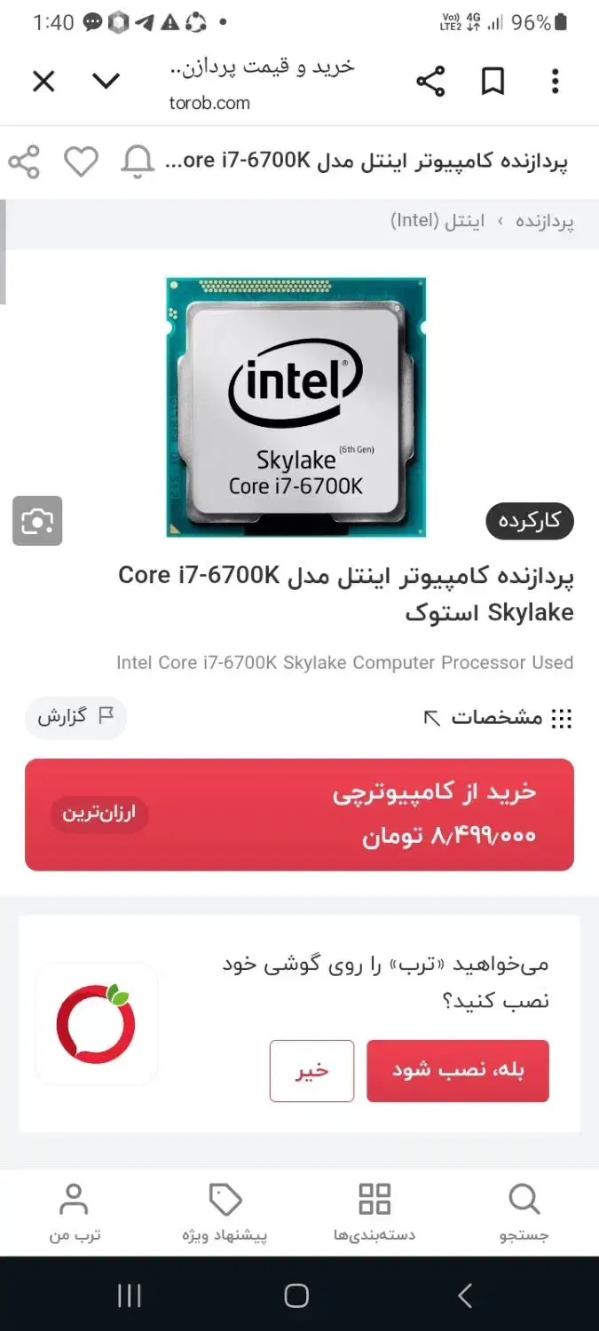Open the three-dot browser menu
Viewport: 599px width, 1331px height.
[555, 83]
